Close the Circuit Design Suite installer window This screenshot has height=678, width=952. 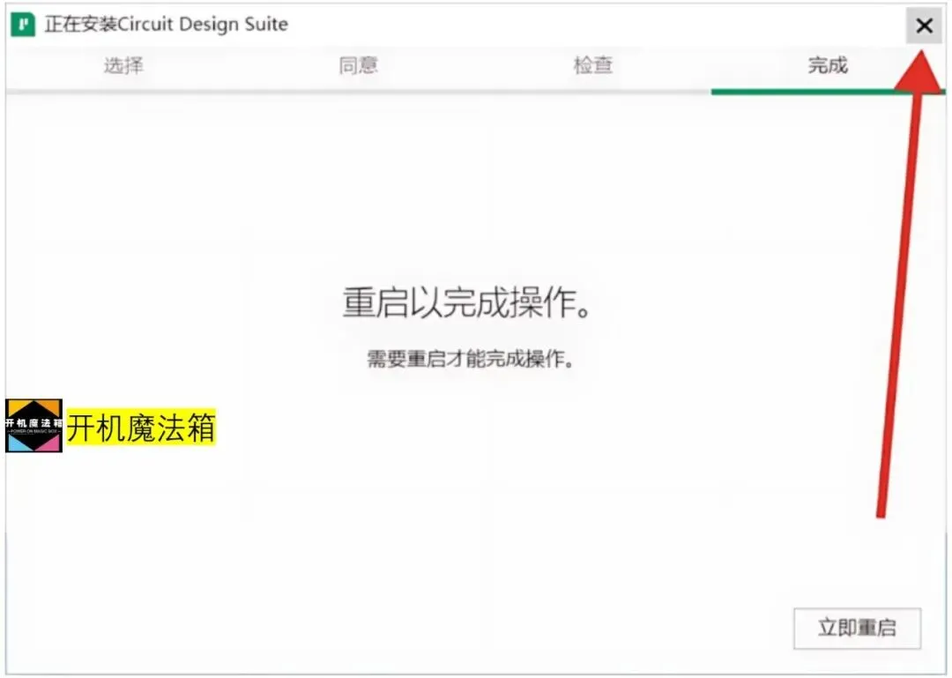(924, 26)
